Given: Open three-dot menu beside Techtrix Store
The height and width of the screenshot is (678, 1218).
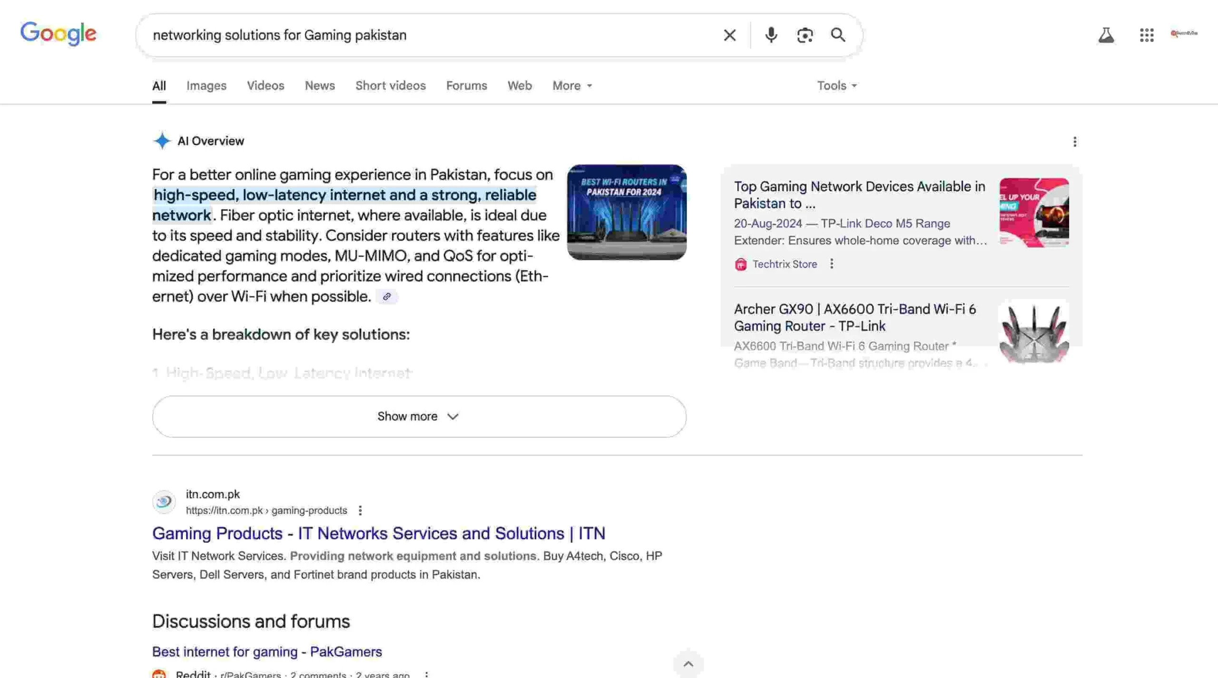Looking at the screenshot, I should 832,264.
